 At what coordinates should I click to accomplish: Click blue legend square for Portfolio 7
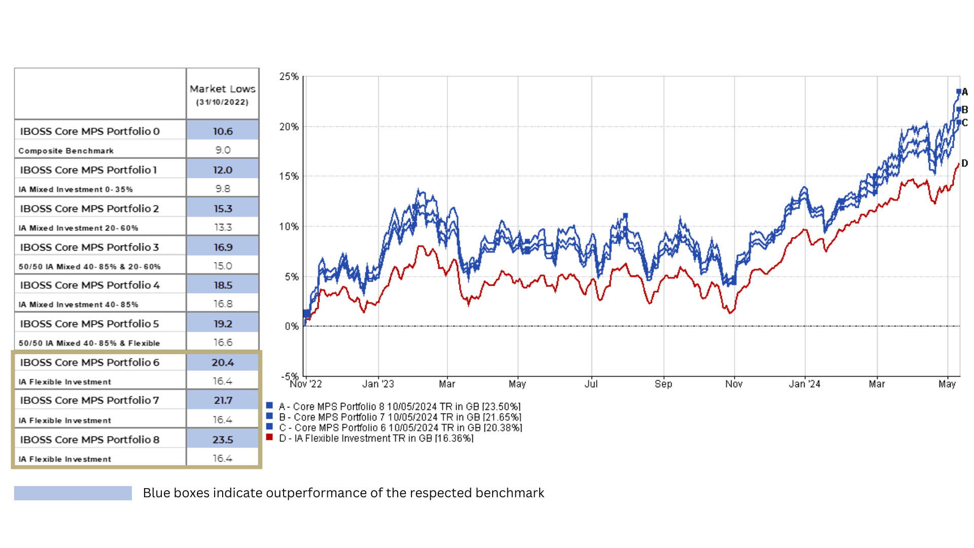tap(269, 416)
